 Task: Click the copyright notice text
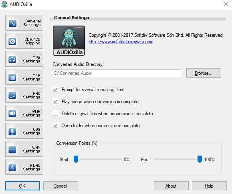pos(155,35)
